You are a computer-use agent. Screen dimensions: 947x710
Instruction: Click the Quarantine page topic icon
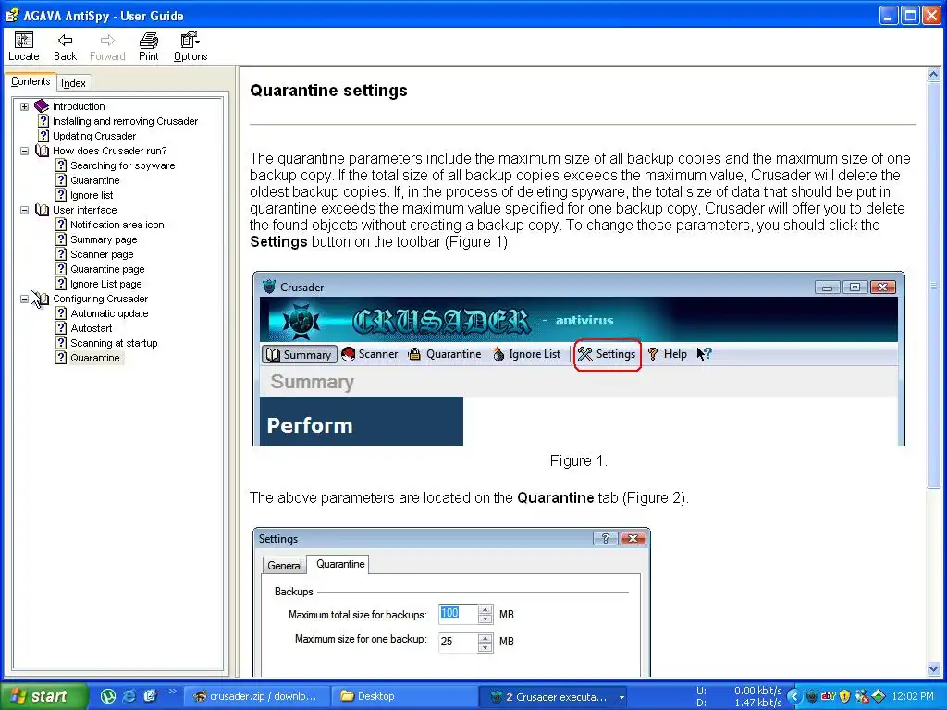tap(61, 269)
